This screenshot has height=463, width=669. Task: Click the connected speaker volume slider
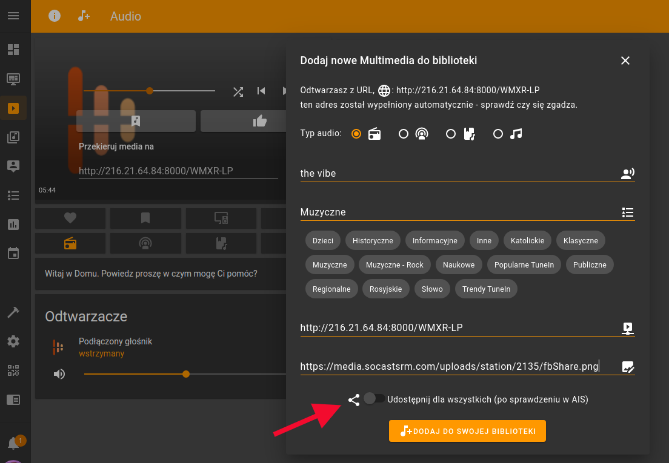185,374
